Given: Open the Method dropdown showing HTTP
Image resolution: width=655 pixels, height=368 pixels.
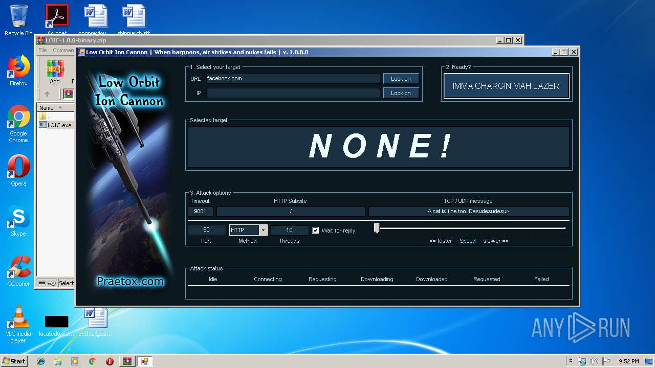Looking at the screenshot, I should (x=248, y=230).
